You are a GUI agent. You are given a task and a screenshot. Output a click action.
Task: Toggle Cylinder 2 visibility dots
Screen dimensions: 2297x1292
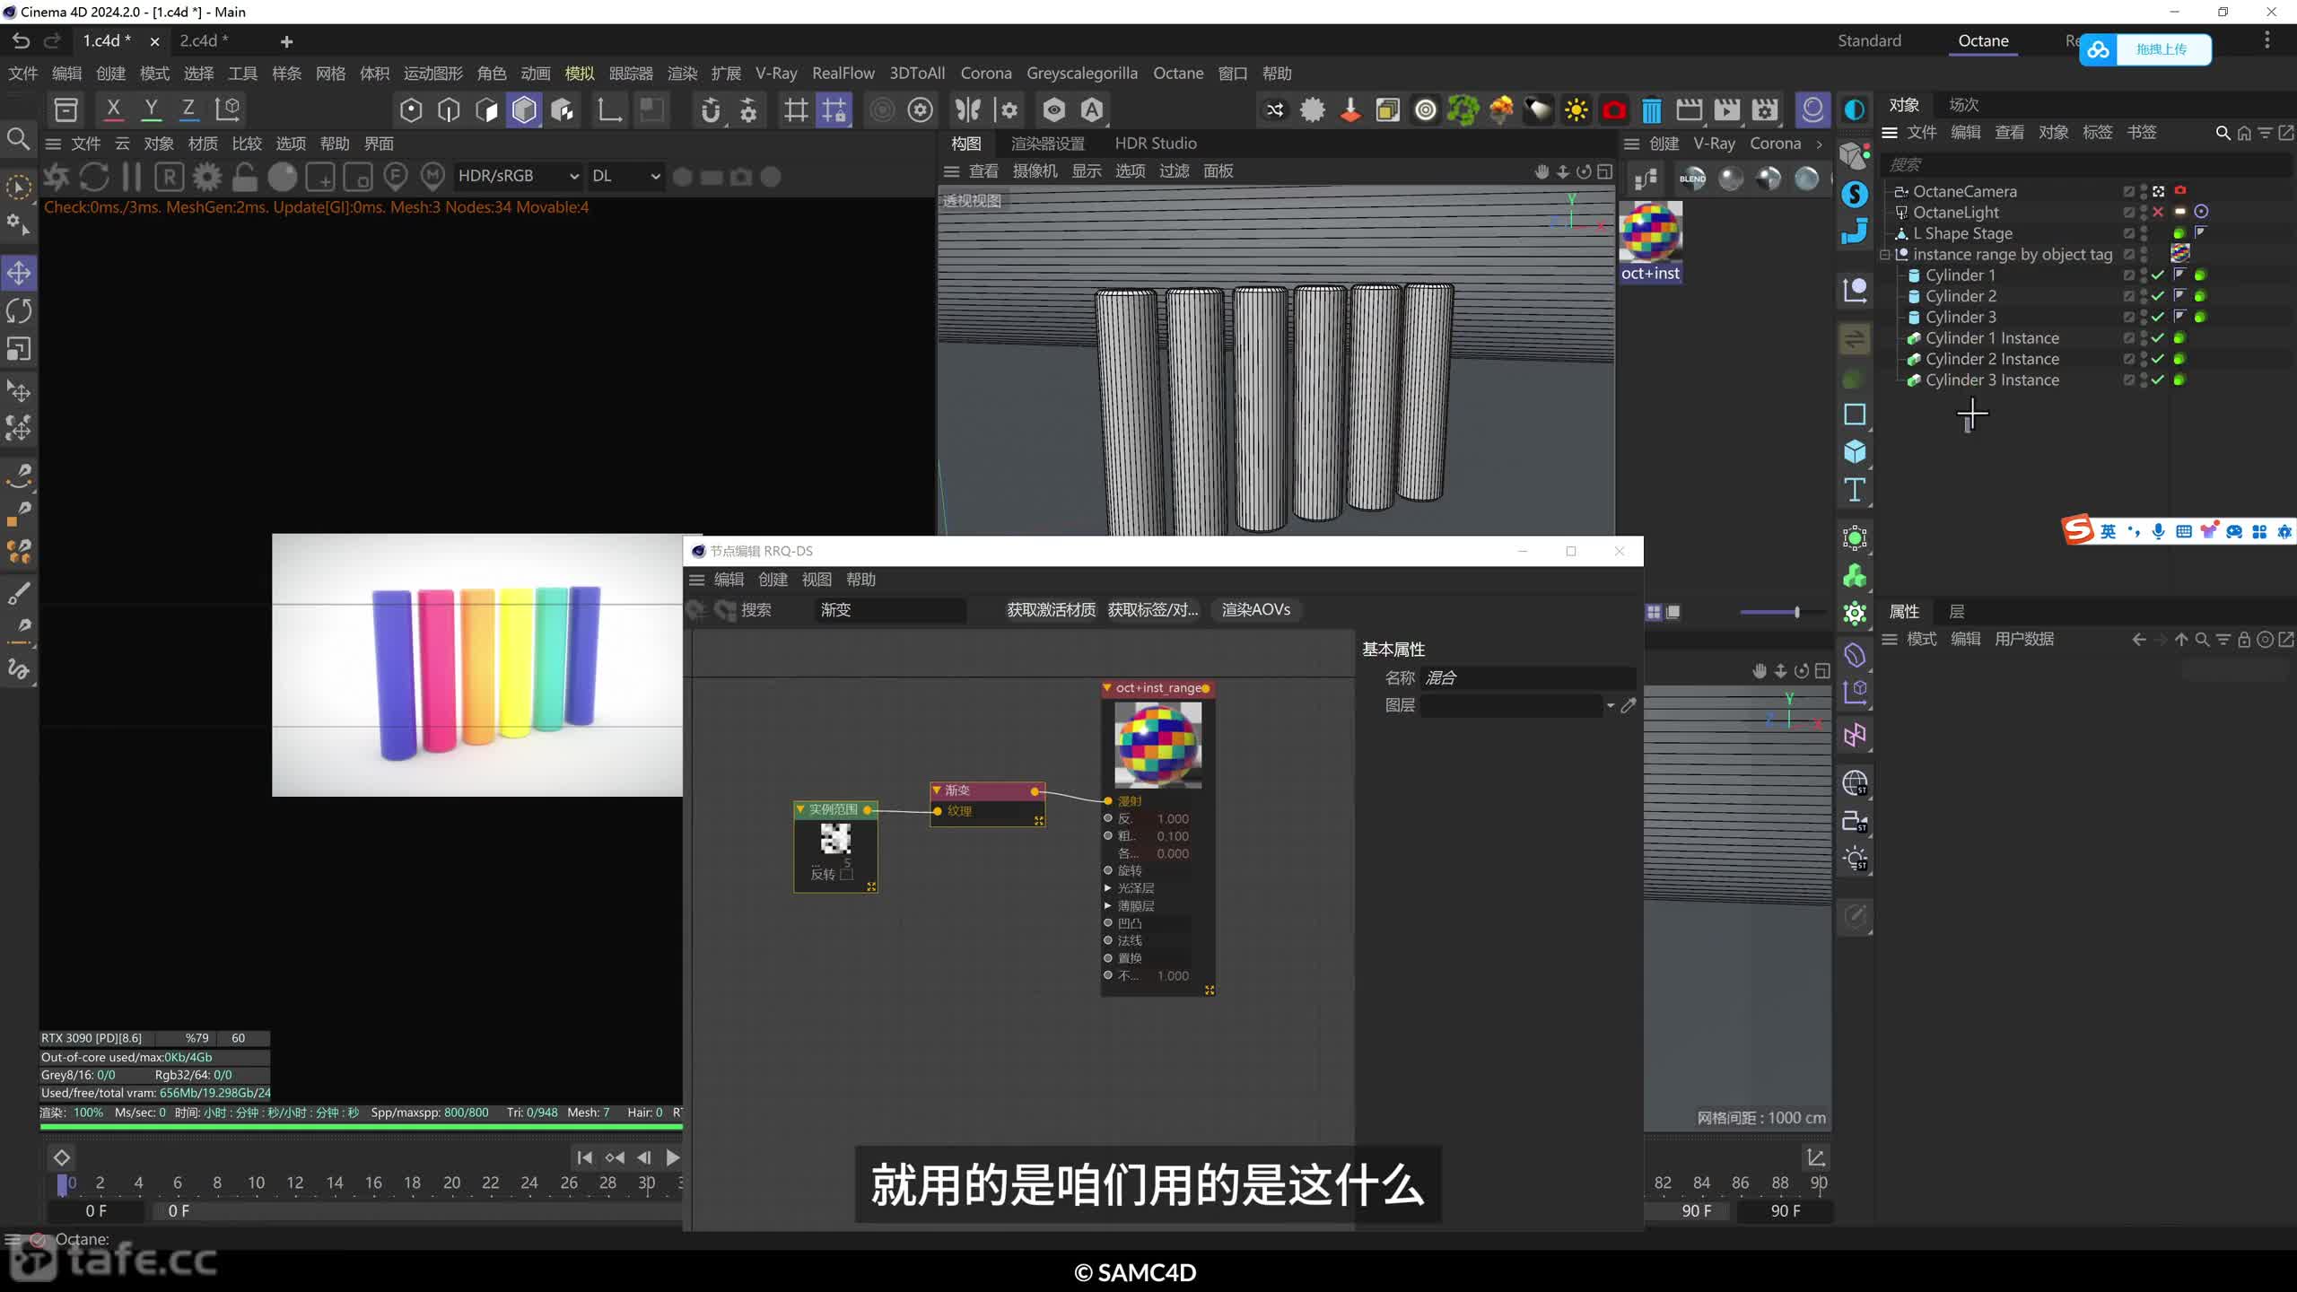coord(2144,296)
